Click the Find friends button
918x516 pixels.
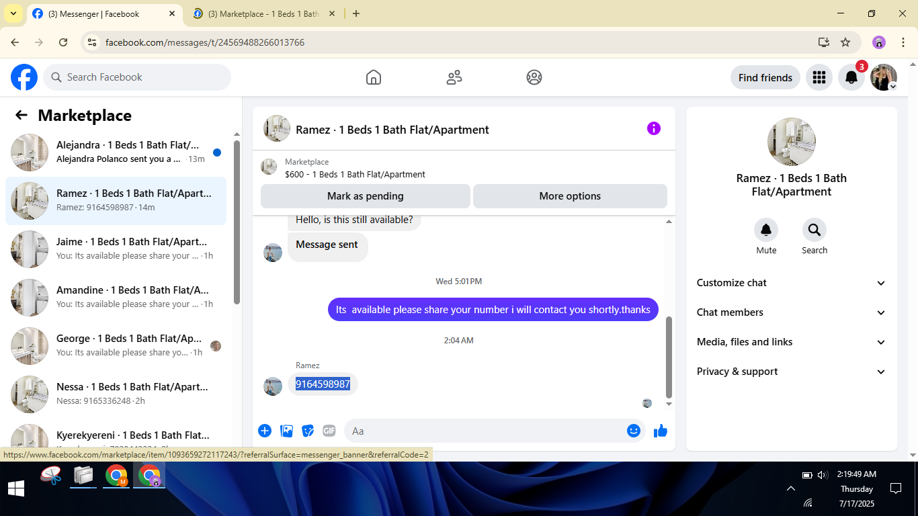coord(765,77)
